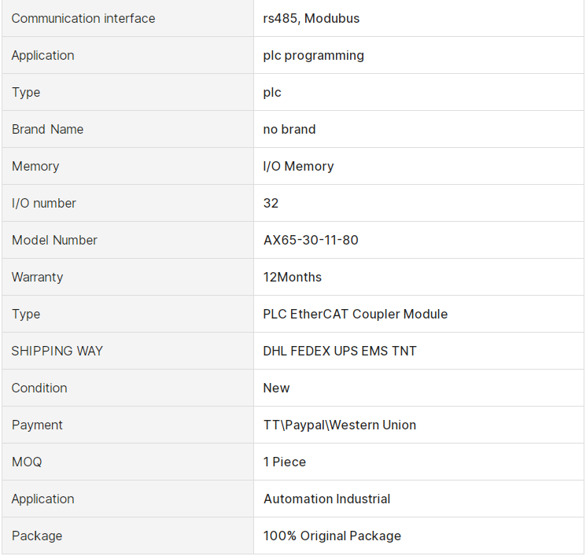Viewport: 586px width, 556px height.
Task: Click the "rs485, Modbus" value cell
Action: click(311, 18)
